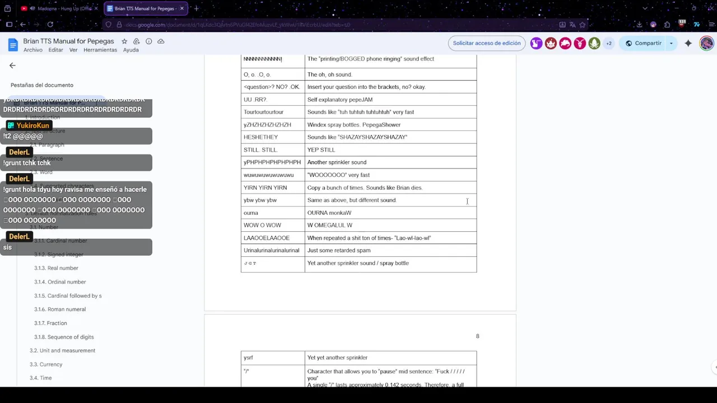Click the WOW O WOW table cell
Screen dimensions: 717x403
coord(273,225)
